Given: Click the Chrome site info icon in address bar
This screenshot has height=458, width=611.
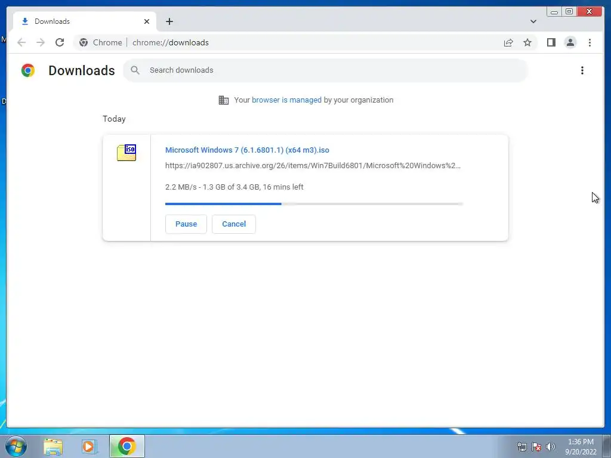Looking at the screenshot, I should [x=84, y=42].
